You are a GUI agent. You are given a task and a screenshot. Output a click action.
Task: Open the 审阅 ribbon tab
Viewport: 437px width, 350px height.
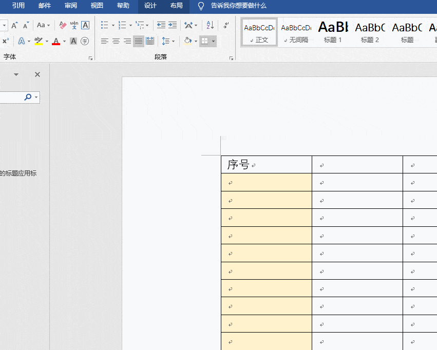(x=71, y=6)
